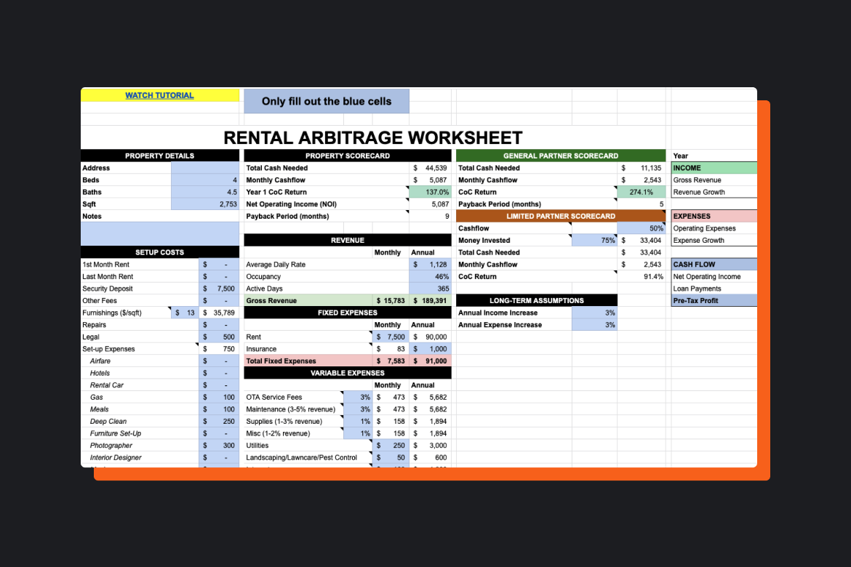Select the Beds value cell showing 4

206,180
